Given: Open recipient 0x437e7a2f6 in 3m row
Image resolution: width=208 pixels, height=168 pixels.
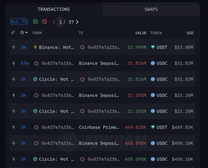Looking at the screenshot, I should [x=104, y=47].
